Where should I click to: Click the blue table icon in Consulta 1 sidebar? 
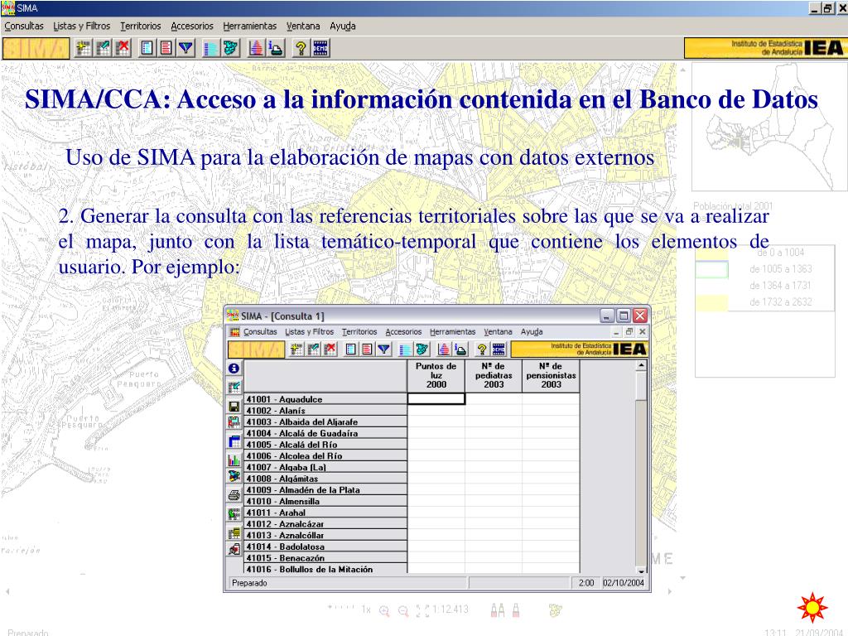234,441
